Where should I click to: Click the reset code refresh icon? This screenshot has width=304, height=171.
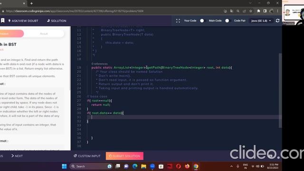277,20
